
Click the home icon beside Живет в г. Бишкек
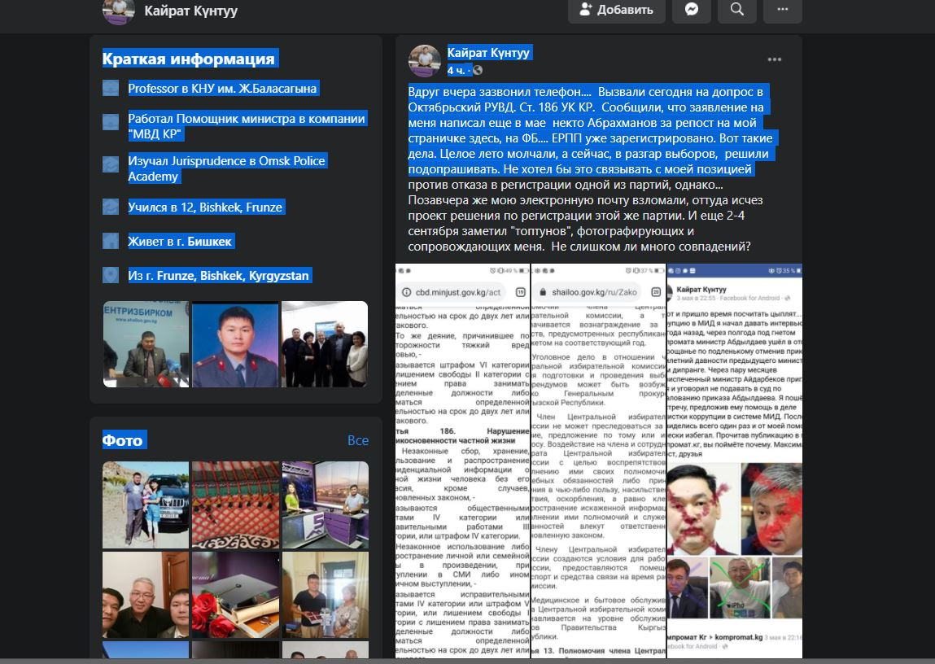(x=111, y=241)
